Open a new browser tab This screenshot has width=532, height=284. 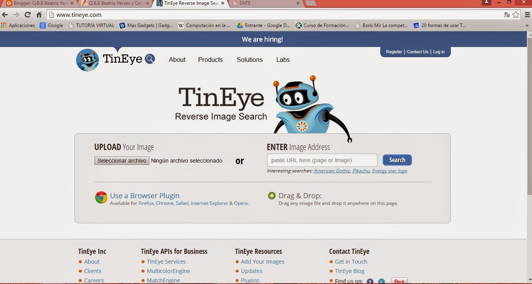coord(310,4)
